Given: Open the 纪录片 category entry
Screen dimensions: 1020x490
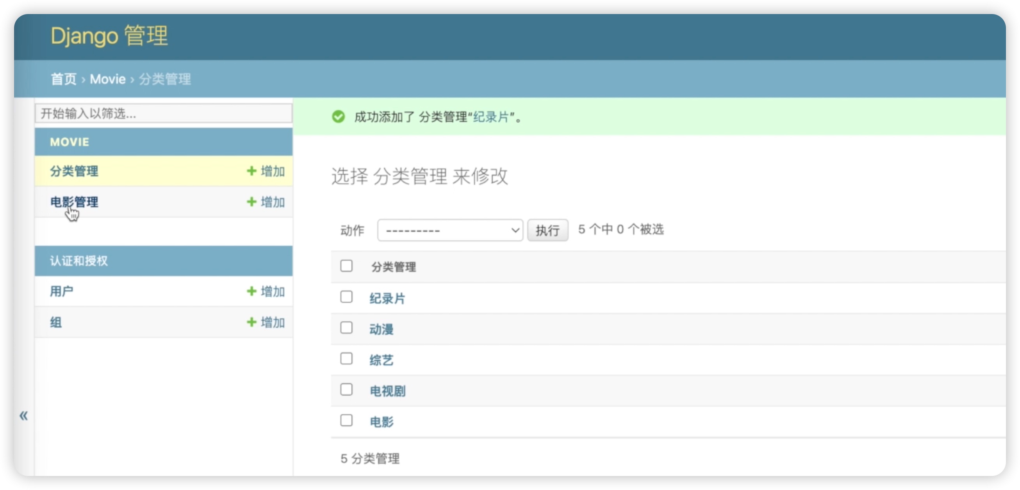Looking at the screenshot, I should click(387, 298).
